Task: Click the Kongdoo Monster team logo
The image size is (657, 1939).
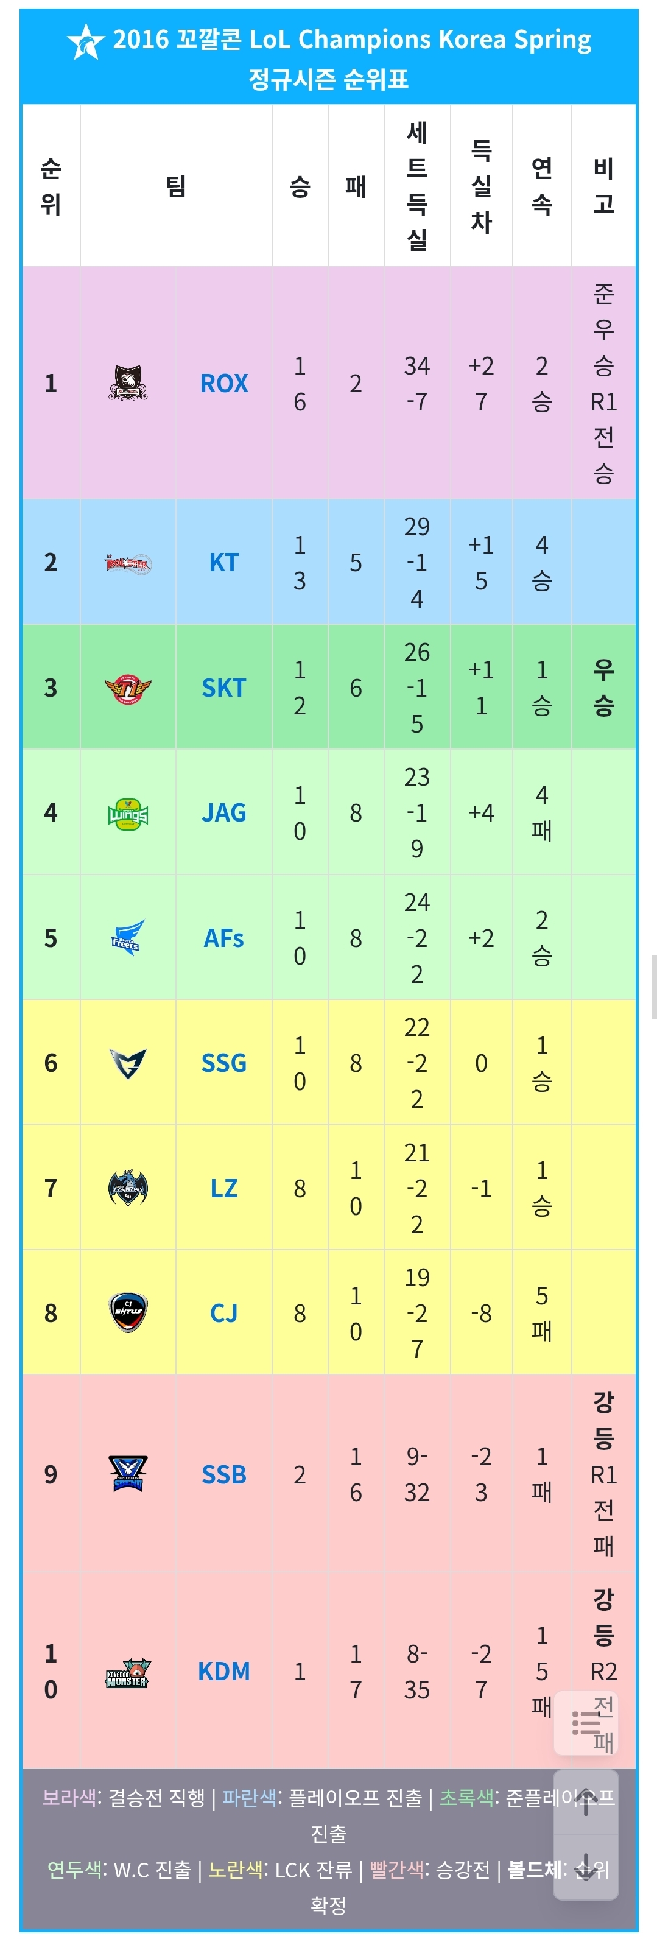Action: click(128, 1671)
